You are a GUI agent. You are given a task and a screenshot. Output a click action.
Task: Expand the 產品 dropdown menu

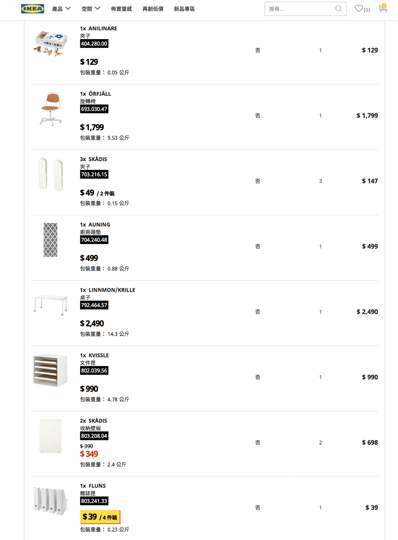point(61,9)
